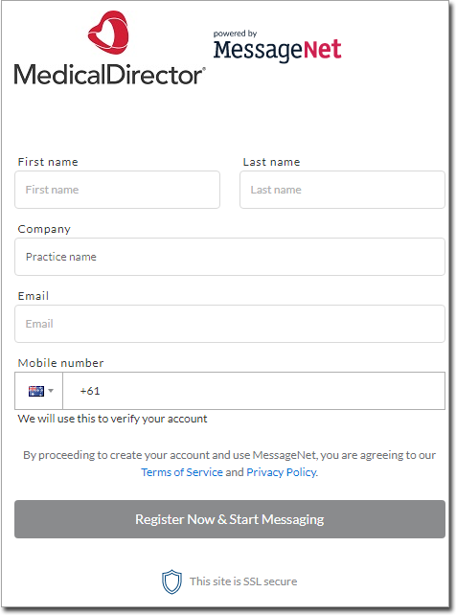Click the MessageNet powered-by logo
The image size is (456, 615).
[277, 46]
